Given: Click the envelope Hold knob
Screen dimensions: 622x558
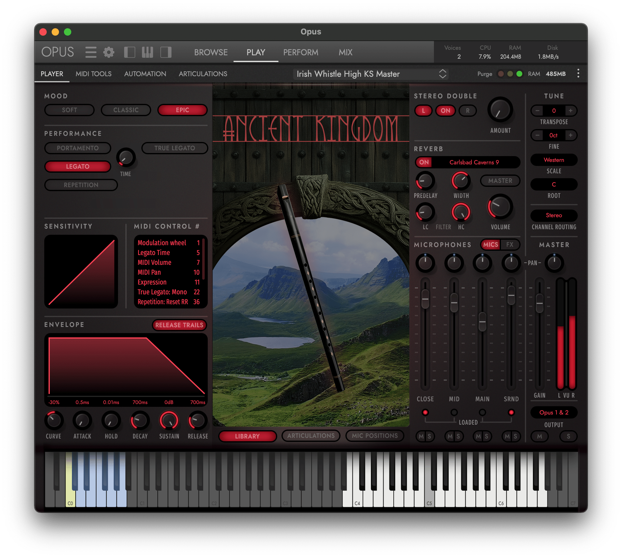Looking at the screenshot, I should [x=111, y=420].
